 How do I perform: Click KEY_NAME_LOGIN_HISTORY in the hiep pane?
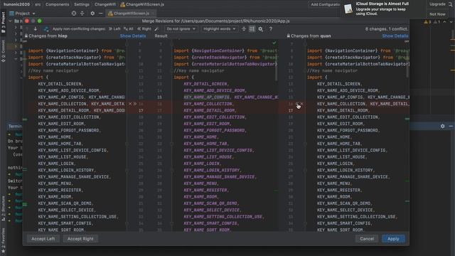(x=67, y=170)
